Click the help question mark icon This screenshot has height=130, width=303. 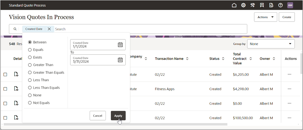point(280,5)
